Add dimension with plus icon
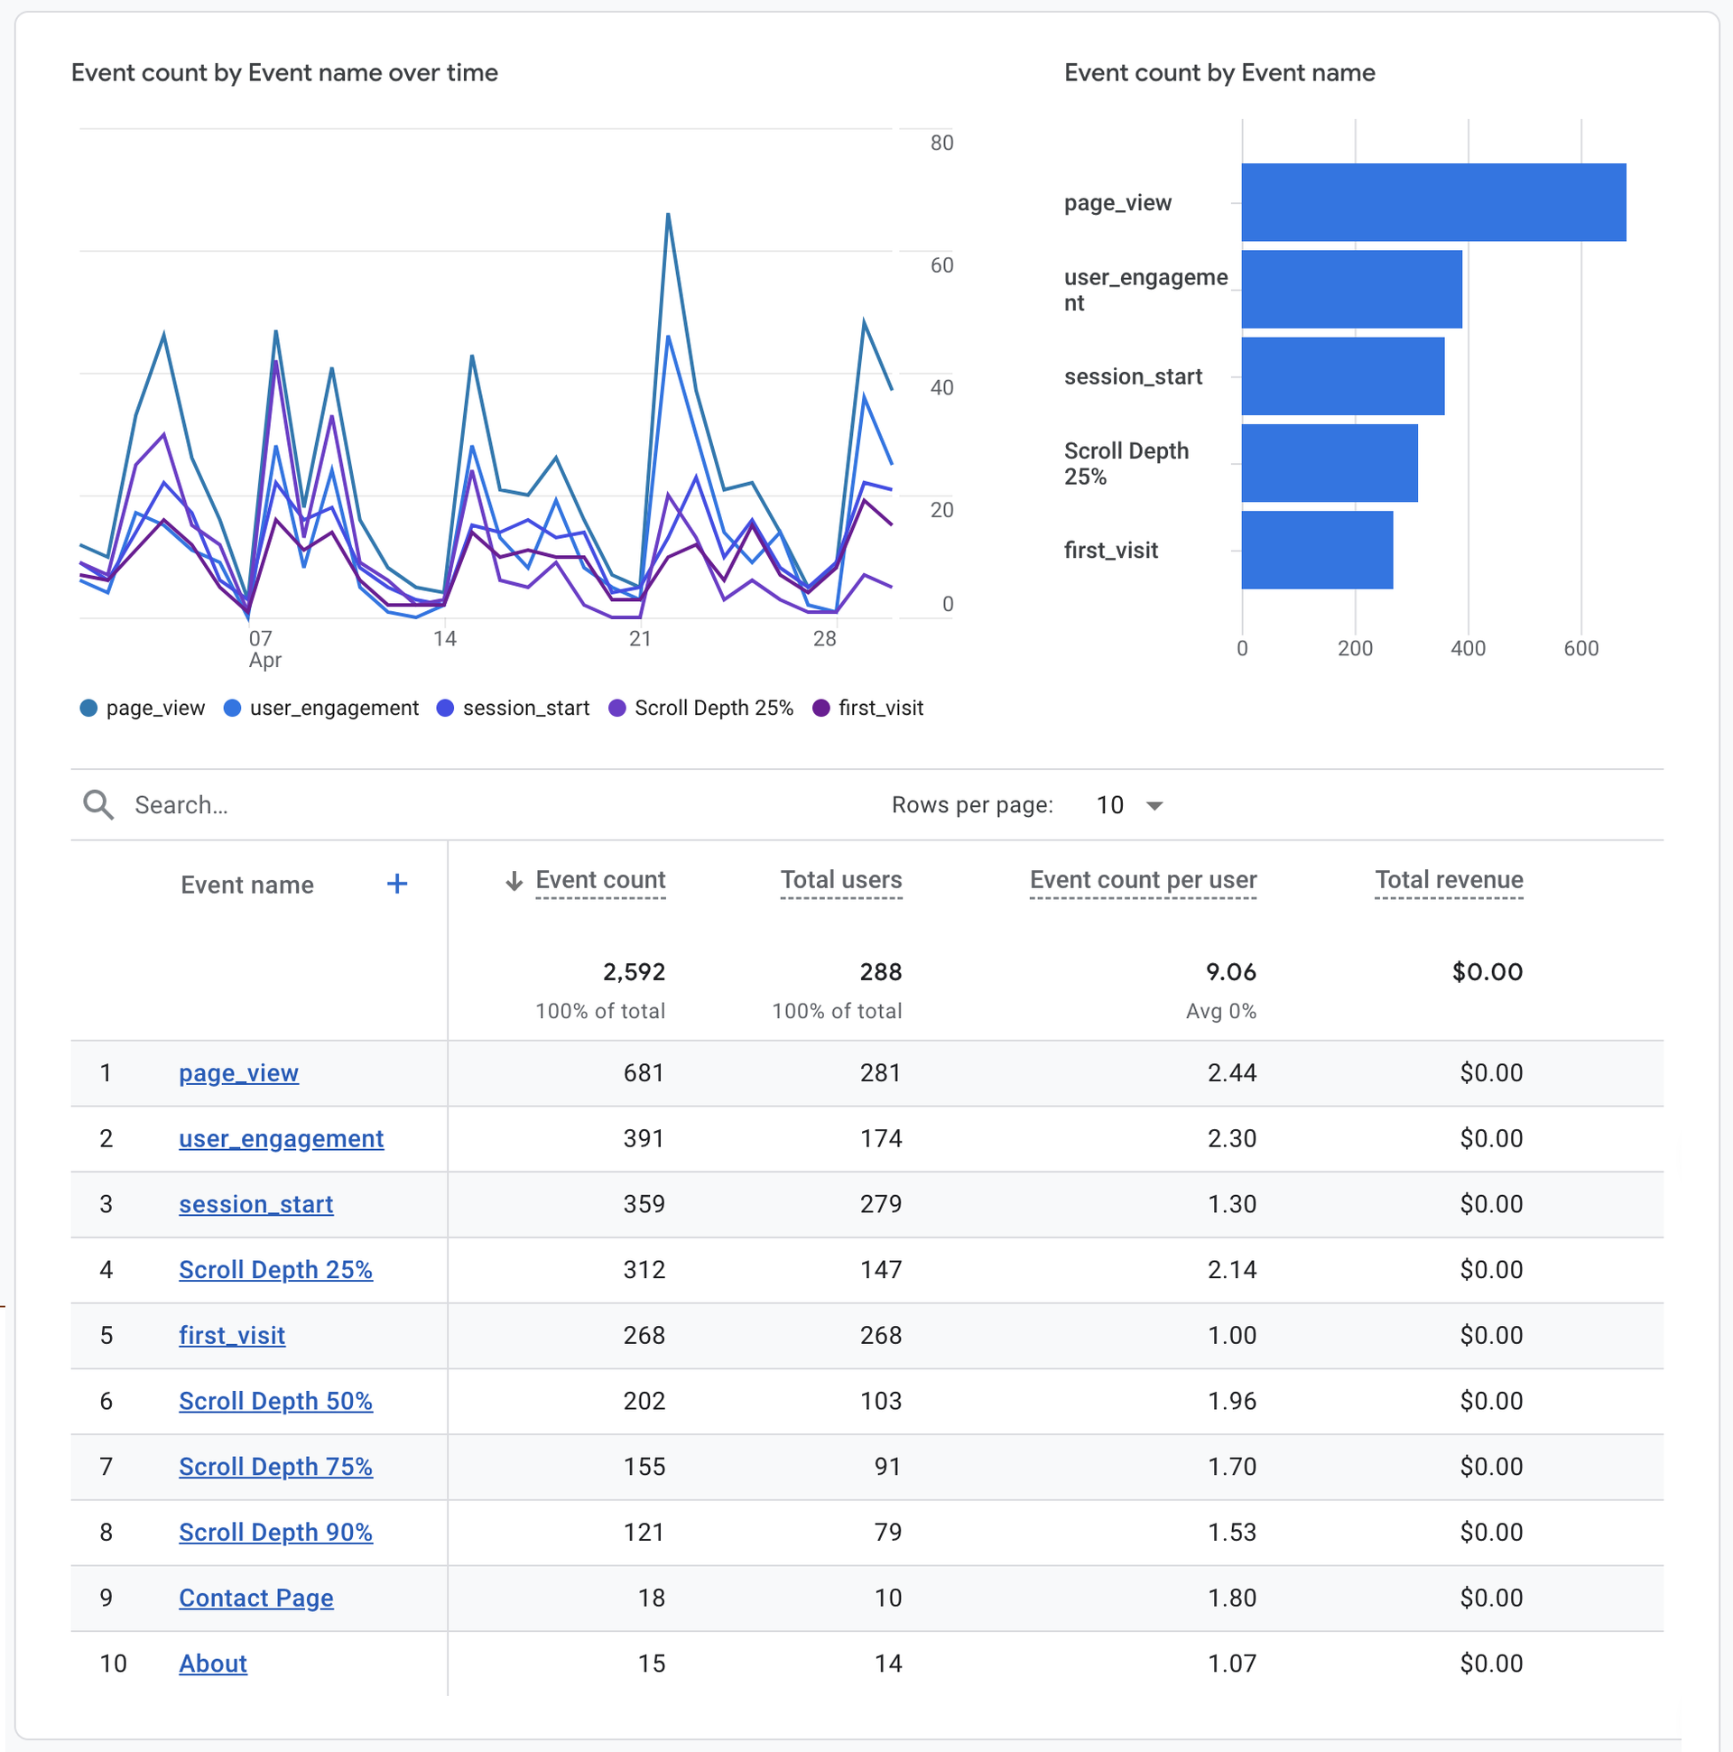 396,884
